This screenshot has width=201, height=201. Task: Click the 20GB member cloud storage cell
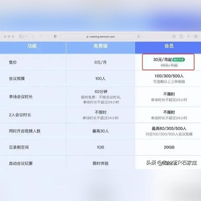pos(169,147)
